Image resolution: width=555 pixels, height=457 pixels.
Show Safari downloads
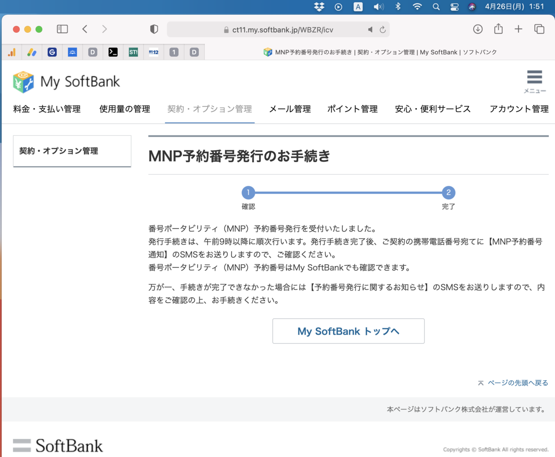[478, 29]
